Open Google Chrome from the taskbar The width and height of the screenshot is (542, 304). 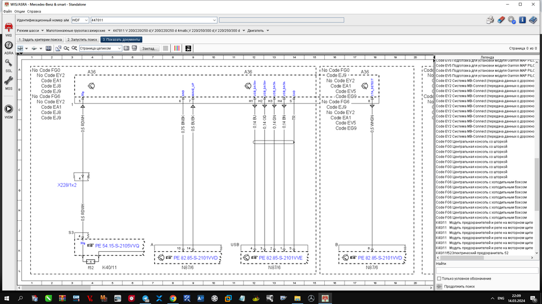[x=173, y=298]
